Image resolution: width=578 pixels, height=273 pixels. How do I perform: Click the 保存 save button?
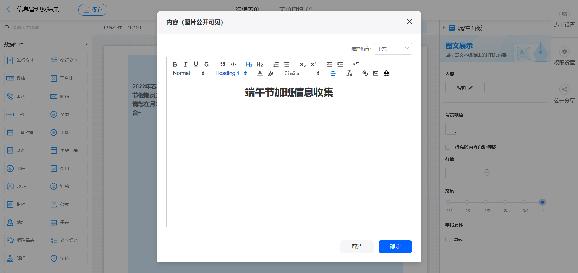click(93, 10)
